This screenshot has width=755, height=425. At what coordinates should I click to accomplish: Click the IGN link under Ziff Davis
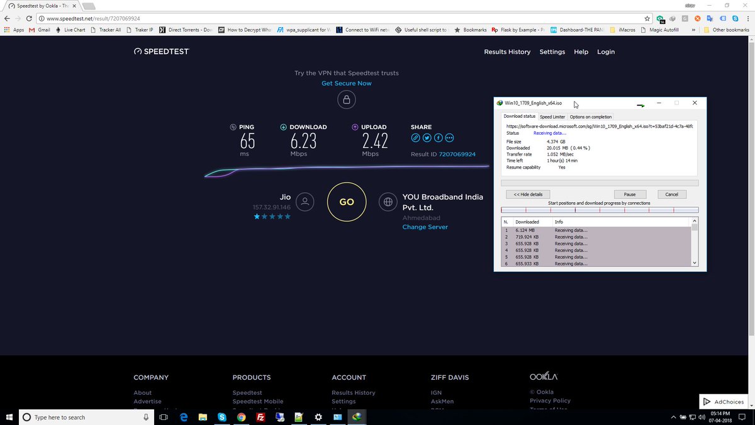(436, 392)
